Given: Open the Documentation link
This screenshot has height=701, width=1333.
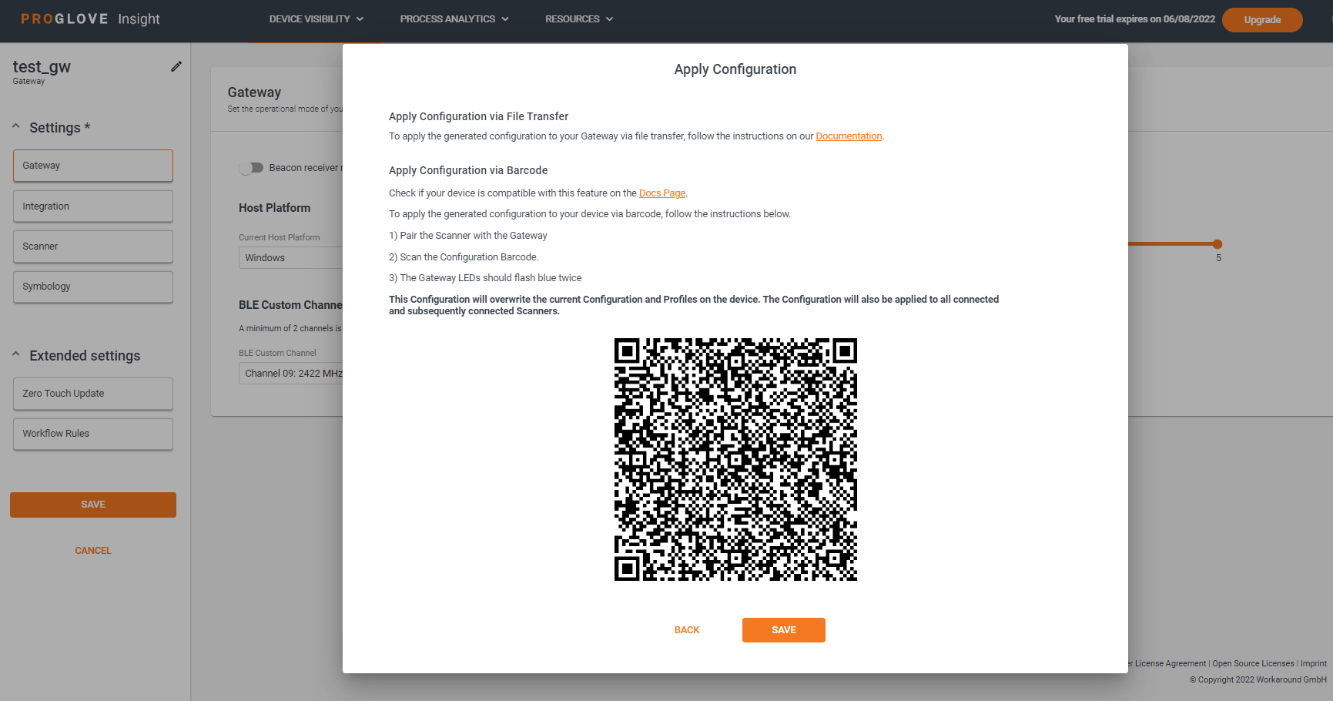Looking at the screenshot, I should (x=849, y=136).
